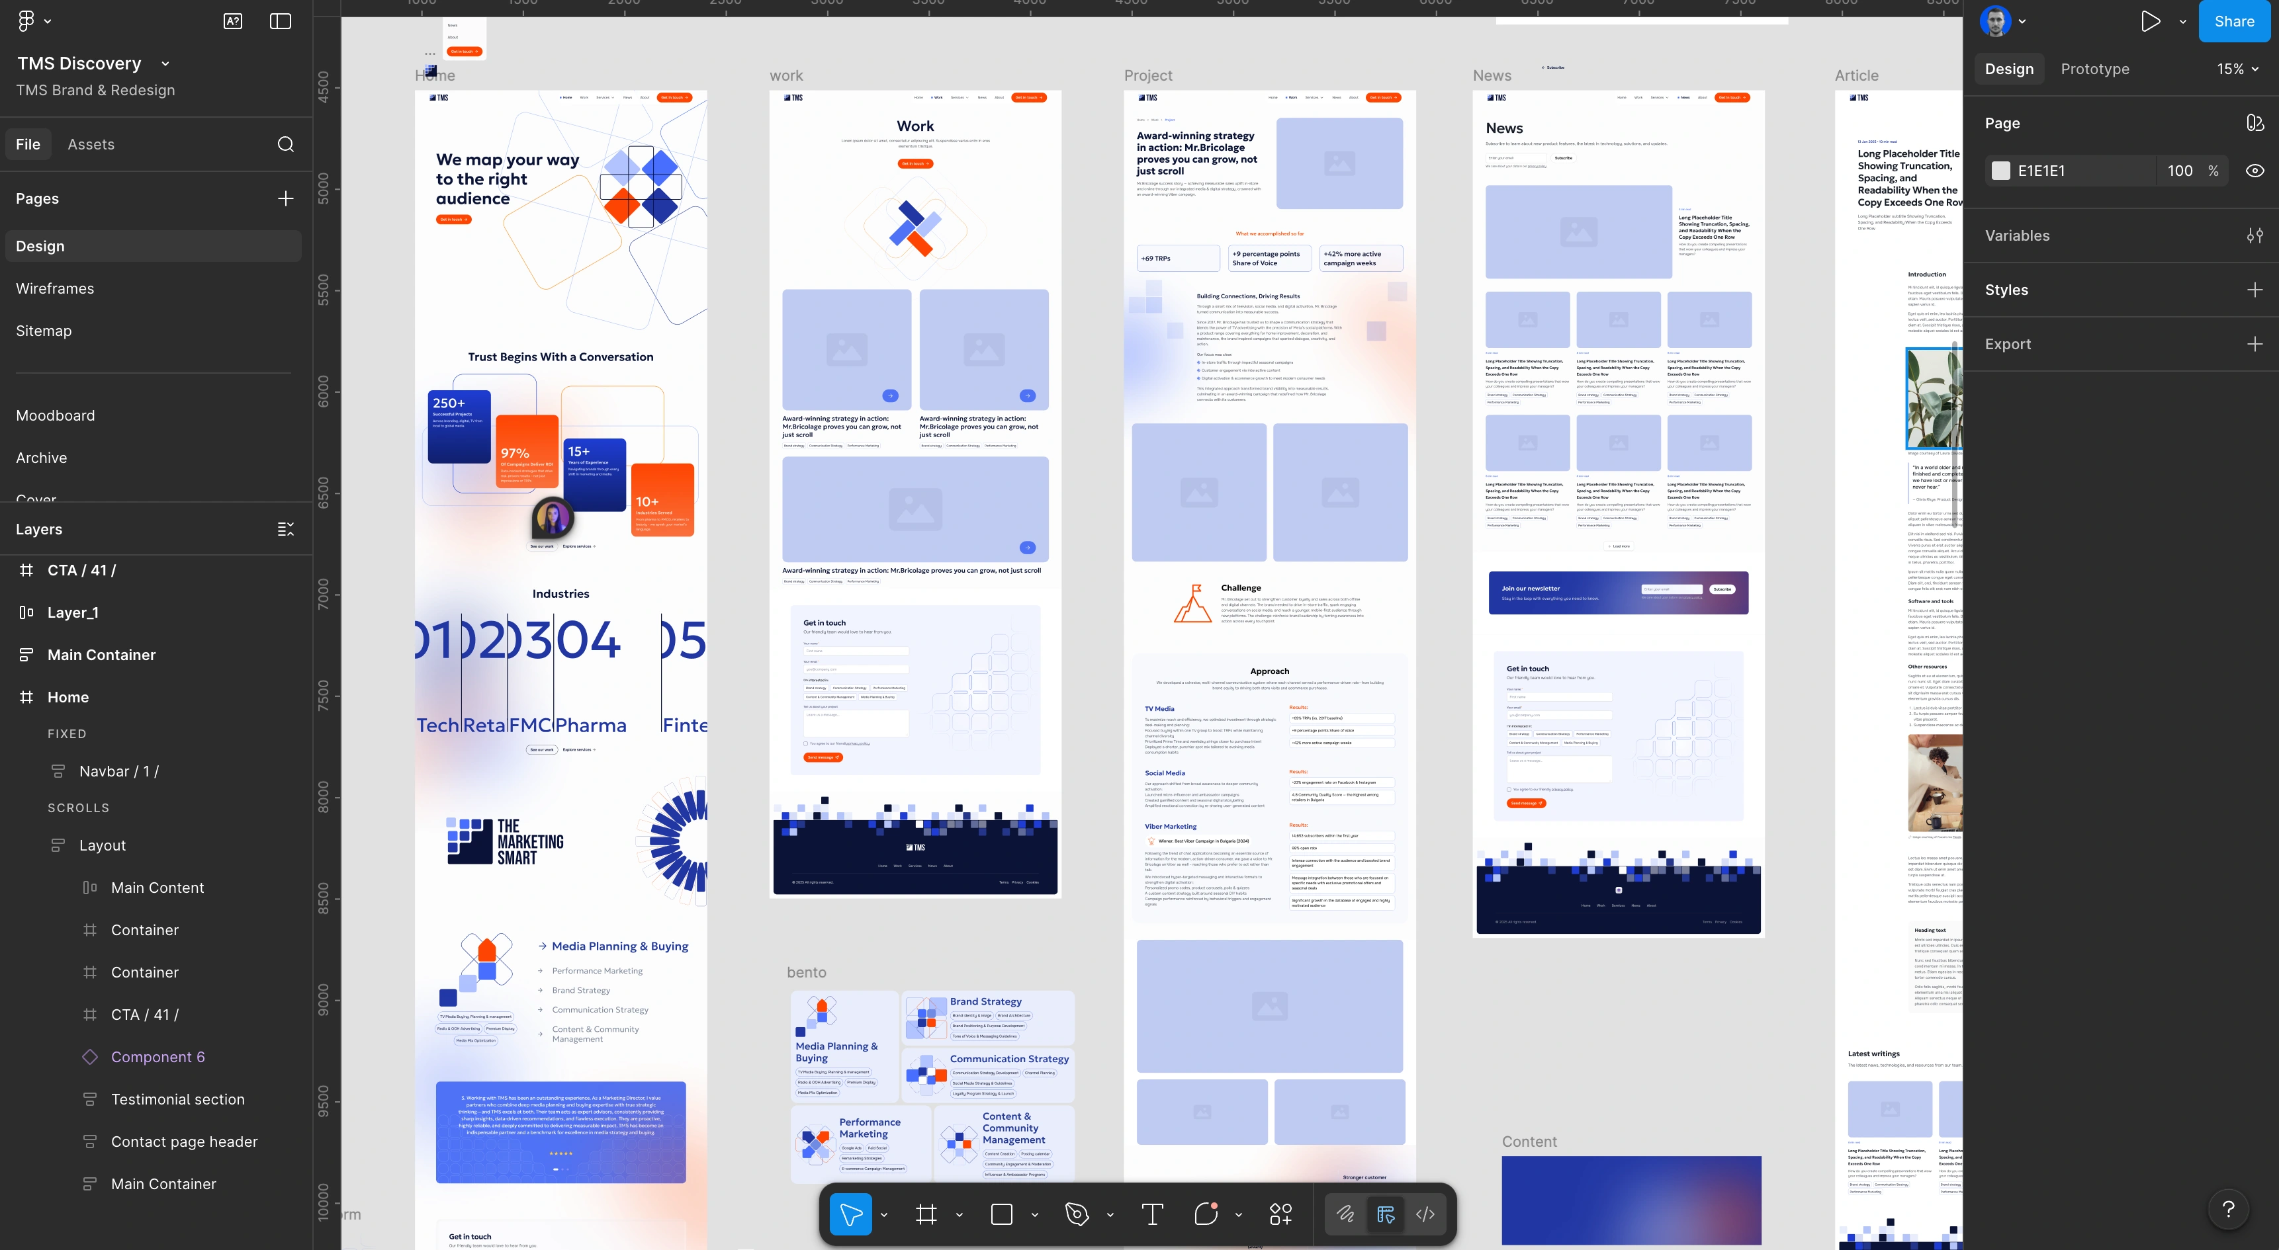This screenshot has height=1250, width=2279.
Task: Select the Testimonial section layer
Action: point(178,1099)
